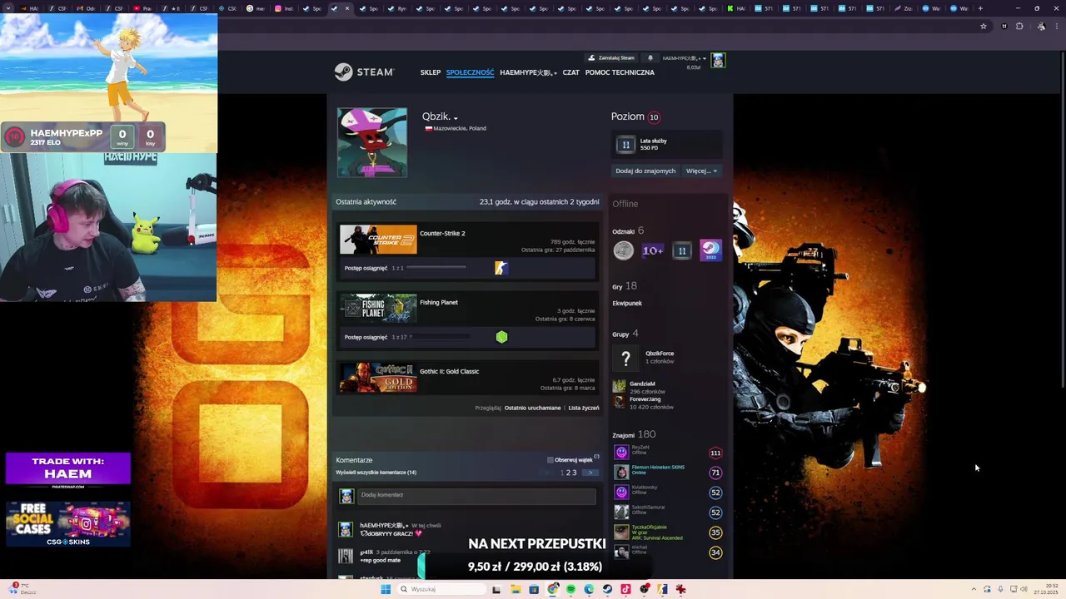
Task: Click Filemon Heineken SKINS level 71 badge
Action: click(x=715, y=473)
